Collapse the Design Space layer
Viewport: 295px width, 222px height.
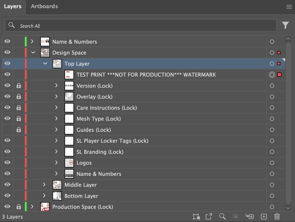[x=33, y=53]
